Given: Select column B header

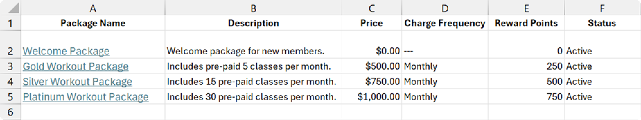Looking at the screenshot, I should point(253,8).
